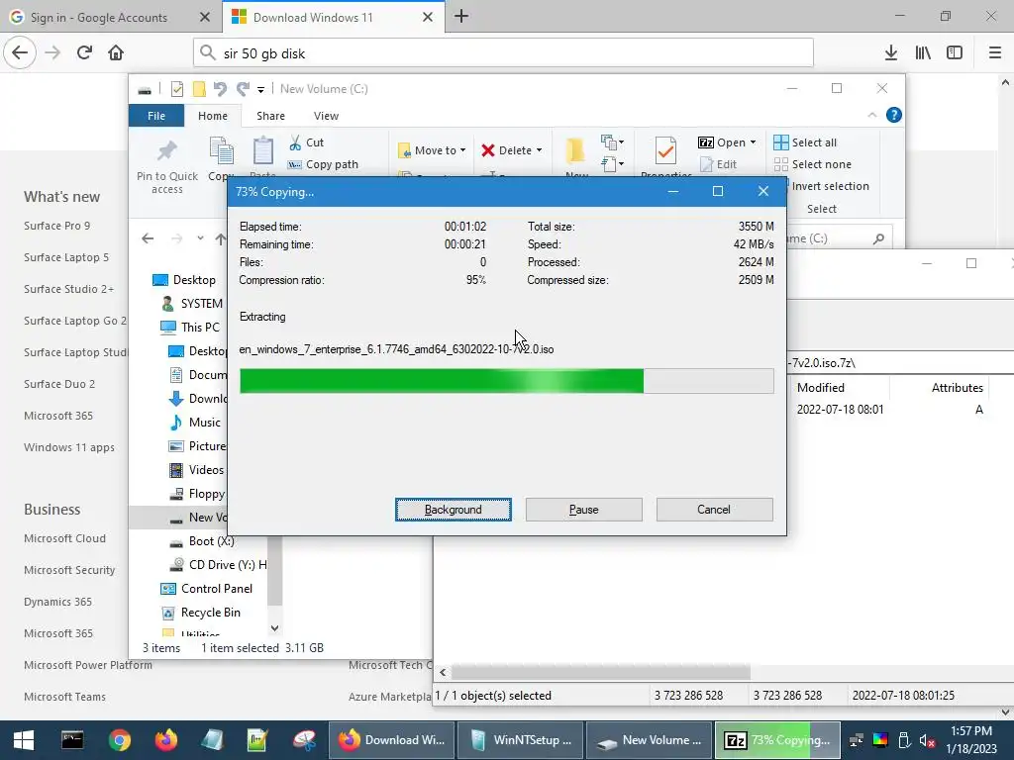Select This PC in navigation tree
The height and width of the screenshot is (760, 1014).
pyautogui.click(x=191, y=327)
